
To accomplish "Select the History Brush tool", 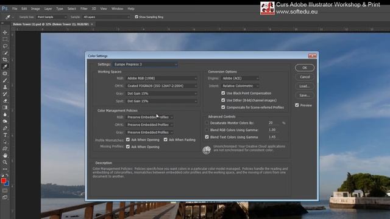I will click(x=5, y=94).
